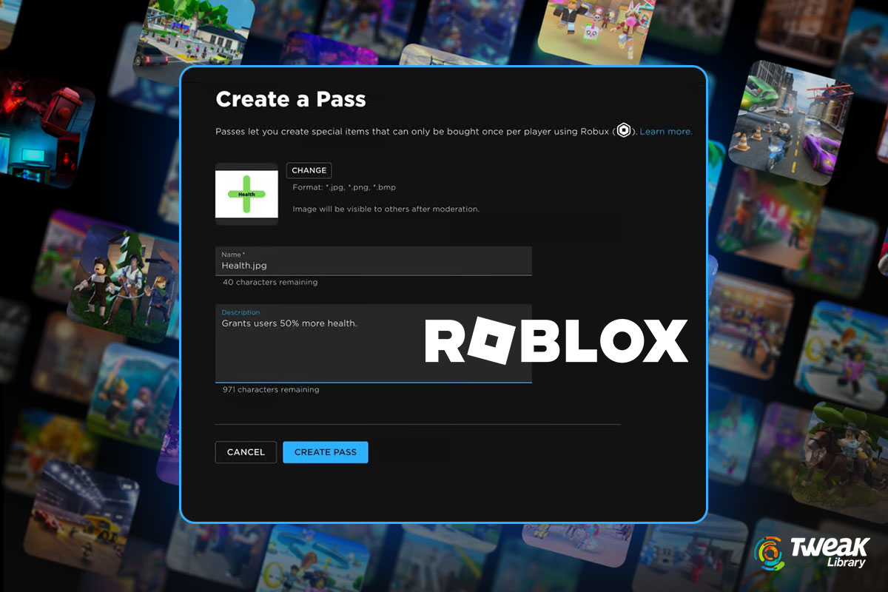Click the circular Tweak Library swirl icon
The image size is (888, 592).
[x=770, y=552]
